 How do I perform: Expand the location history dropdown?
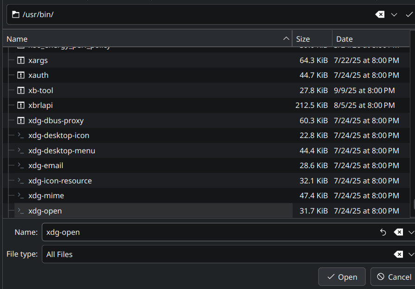click(394, 14)
